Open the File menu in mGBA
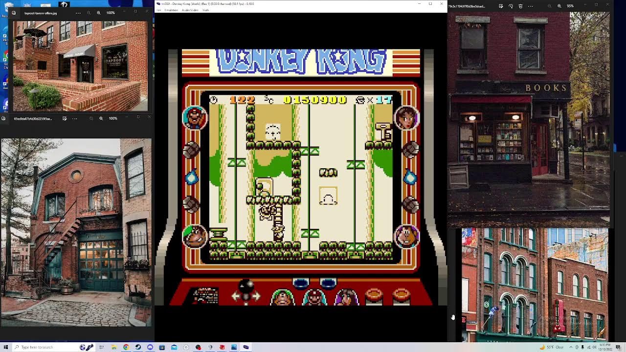This screenshot has height=352, width=626. [158, 10]
